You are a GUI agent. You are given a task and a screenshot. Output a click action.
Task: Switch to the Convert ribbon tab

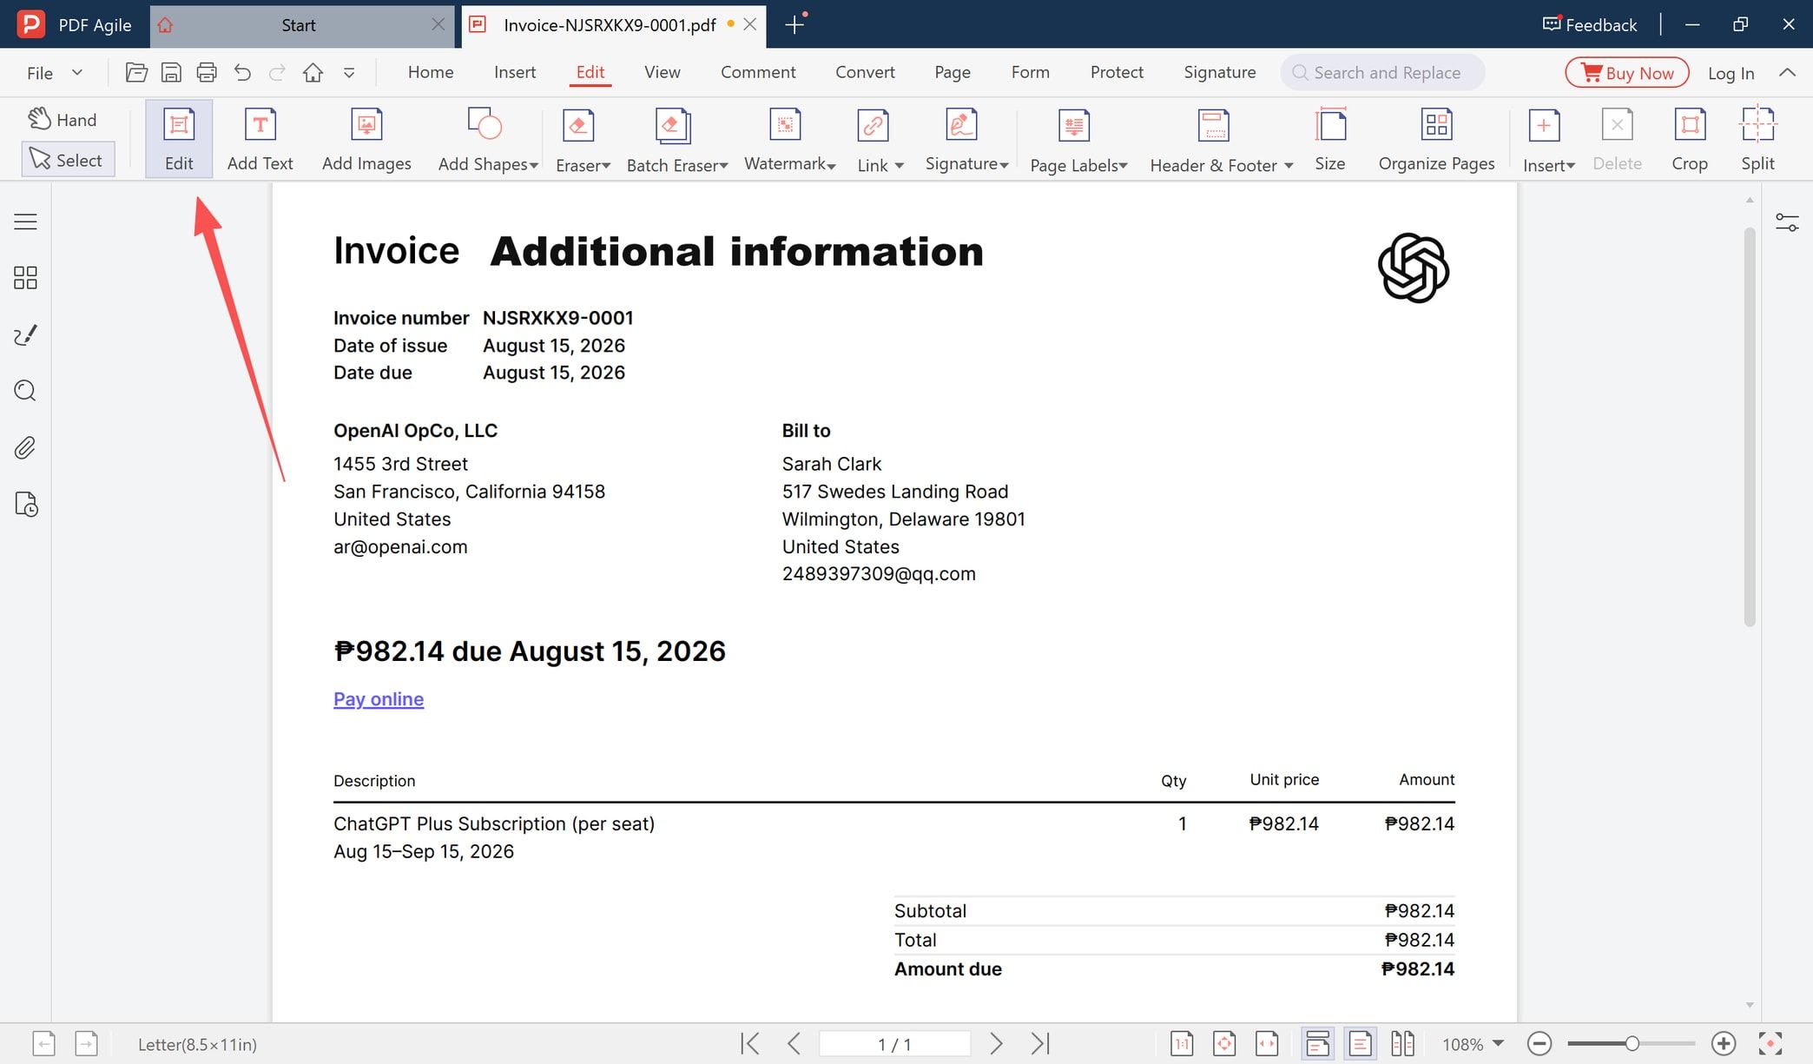865,72
